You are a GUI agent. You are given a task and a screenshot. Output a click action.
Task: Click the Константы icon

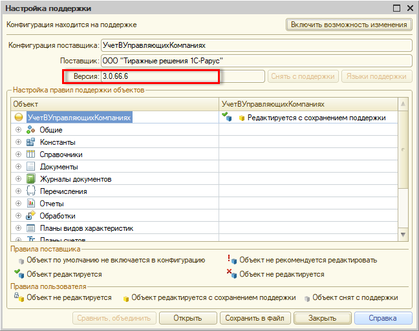pyautogui.click(x=31, y=142)
